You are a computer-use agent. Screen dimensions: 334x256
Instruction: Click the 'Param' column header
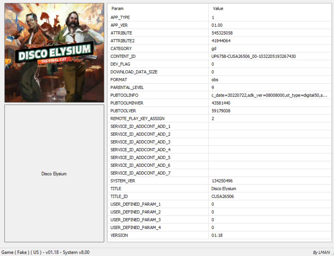[117, 9]
